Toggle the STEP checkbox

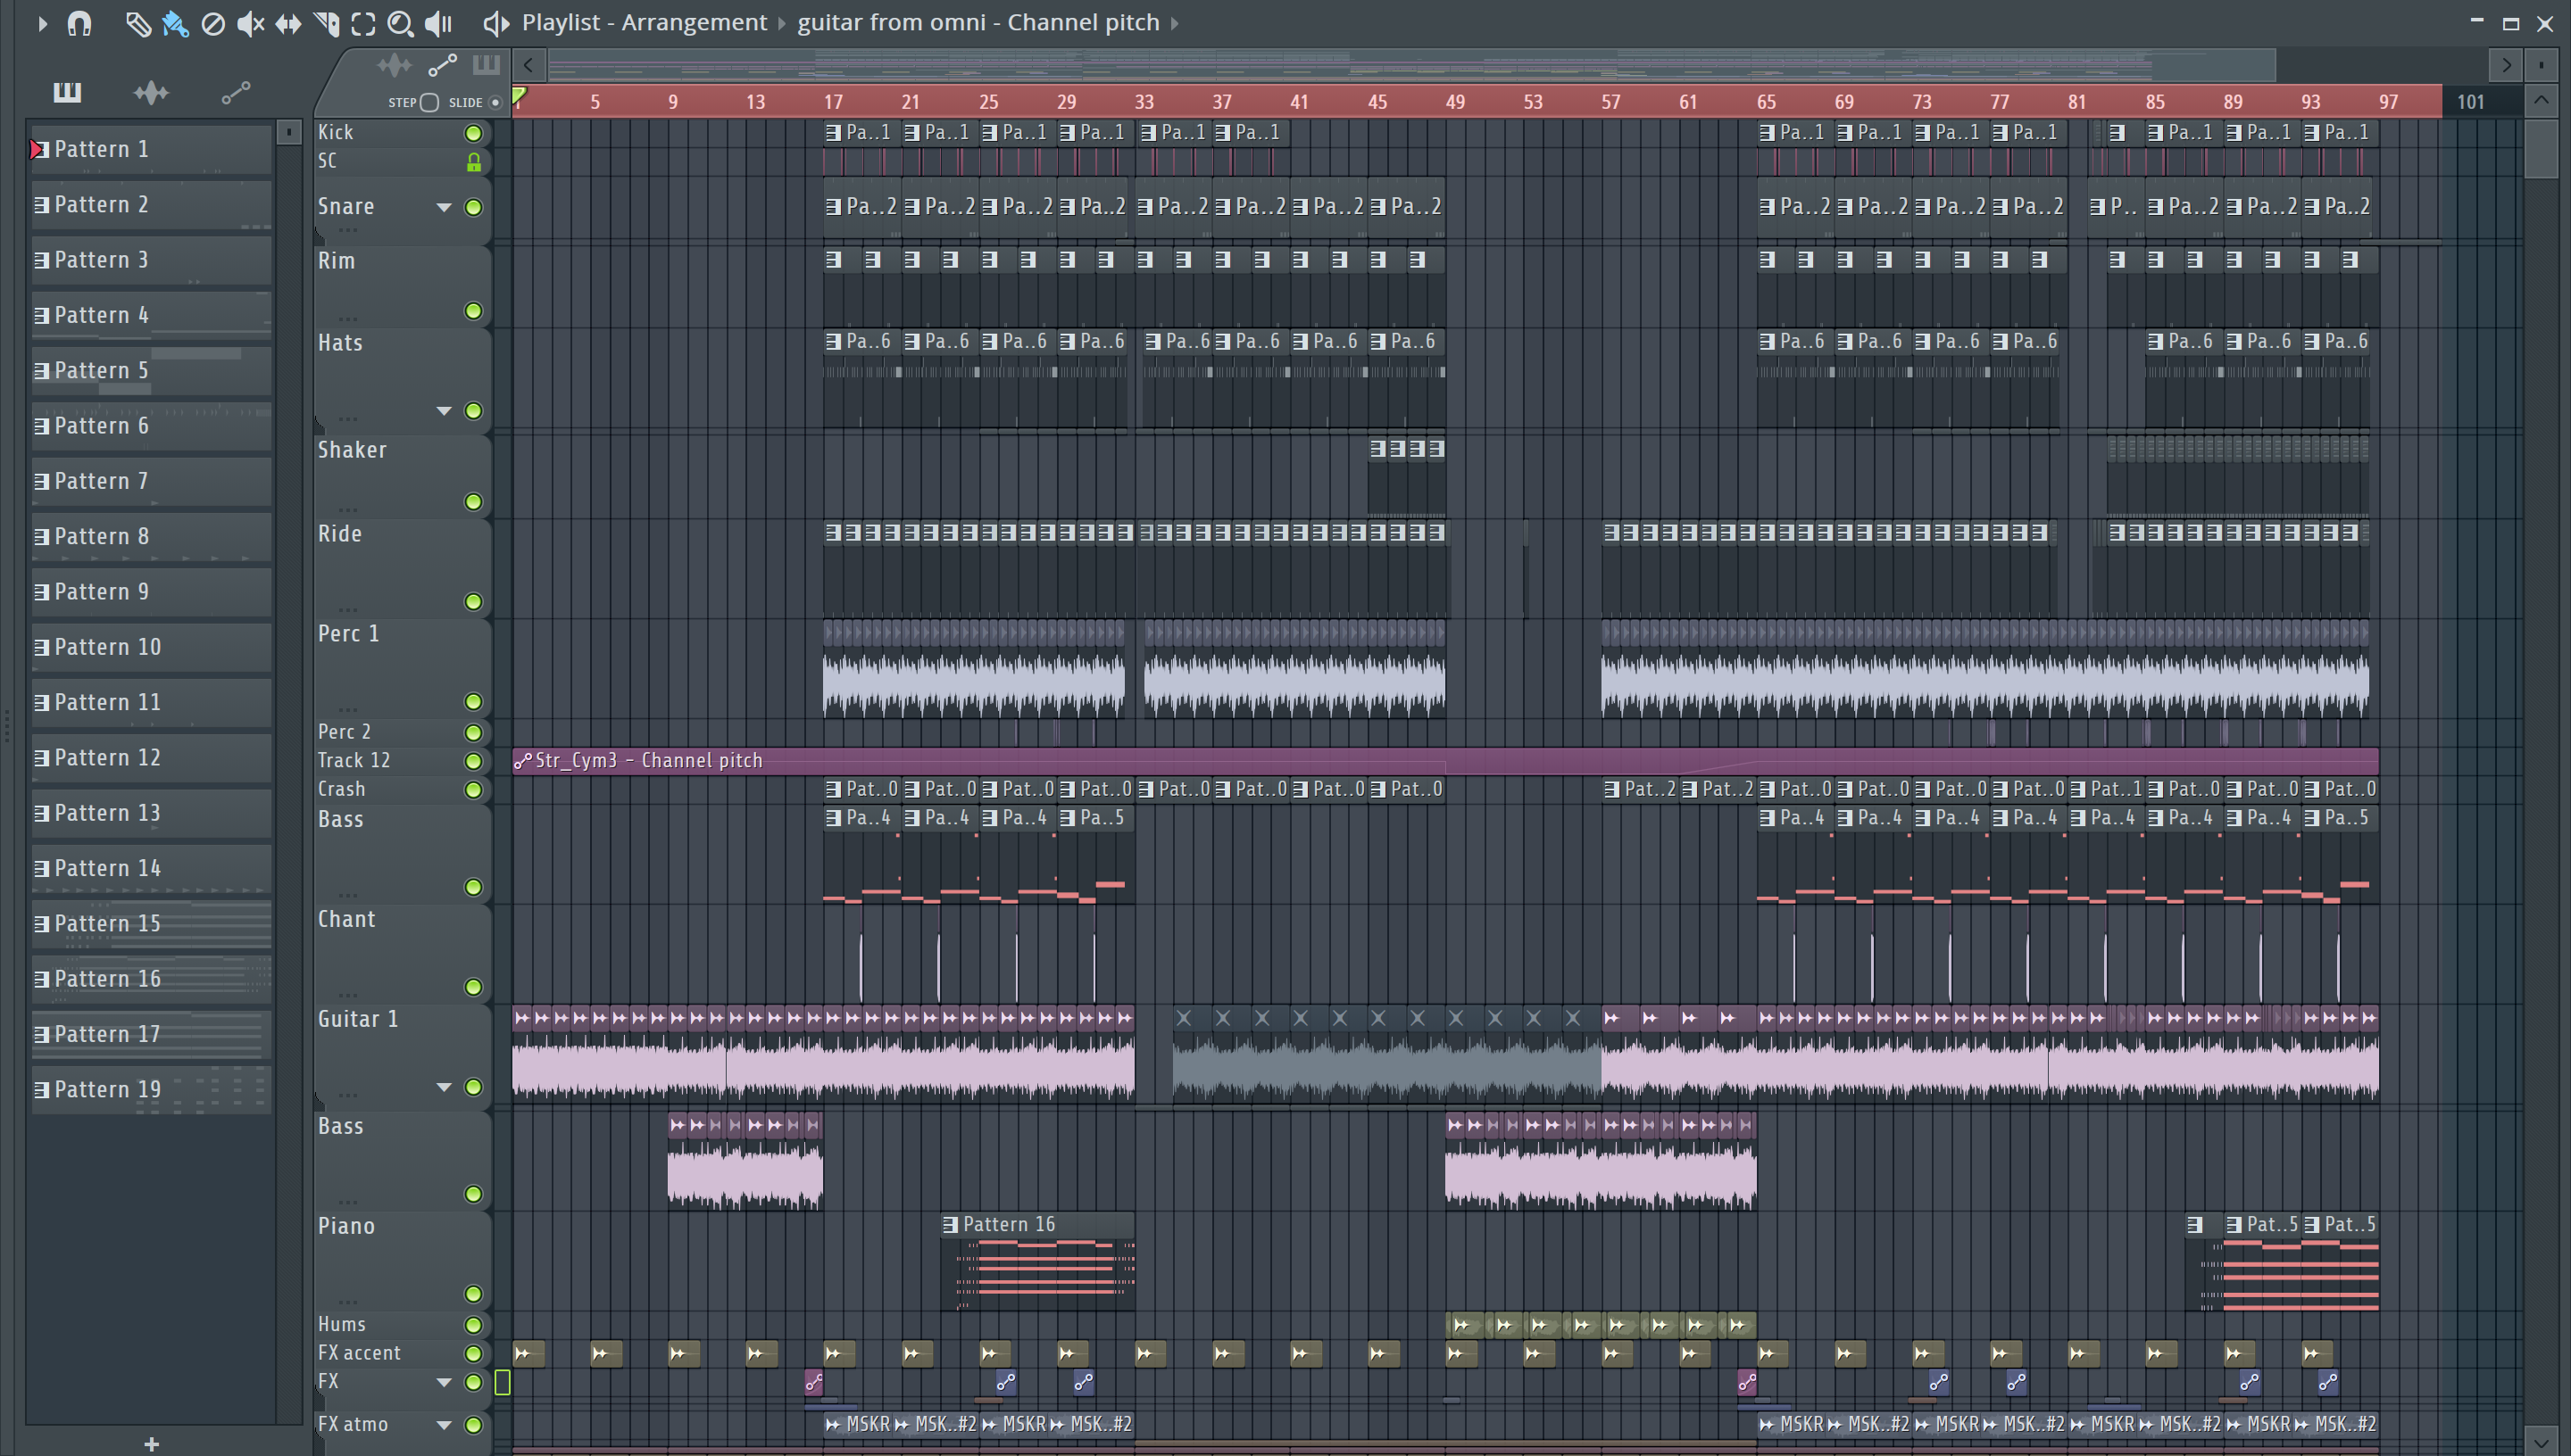(429, 102)
